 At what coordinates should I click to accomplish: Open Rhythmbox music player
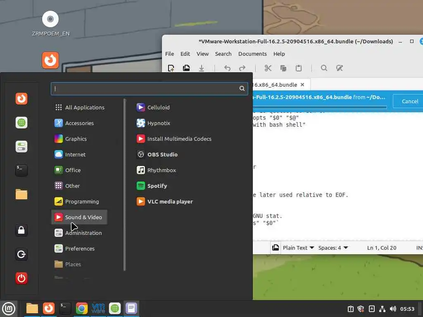point(156,170)
